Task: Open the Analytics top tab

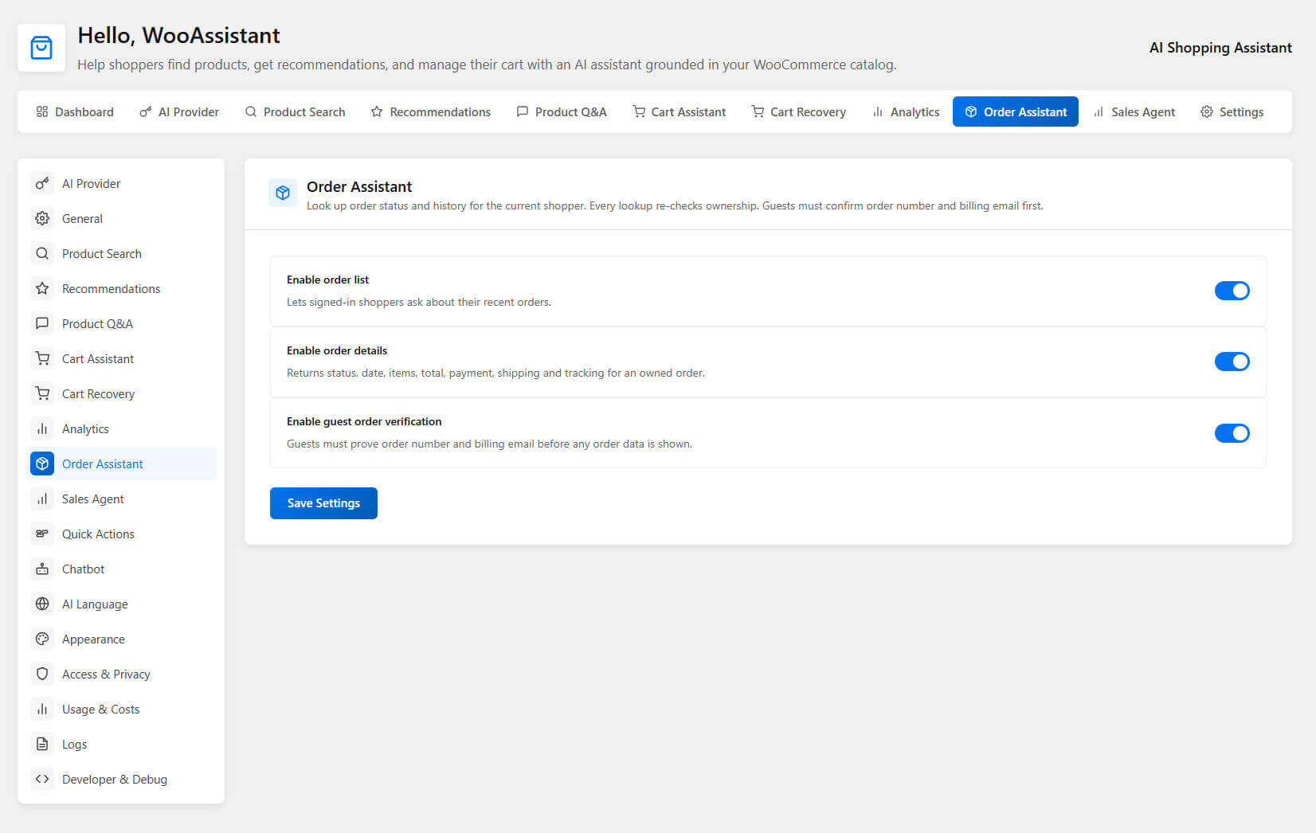Action: coord(906,111)
